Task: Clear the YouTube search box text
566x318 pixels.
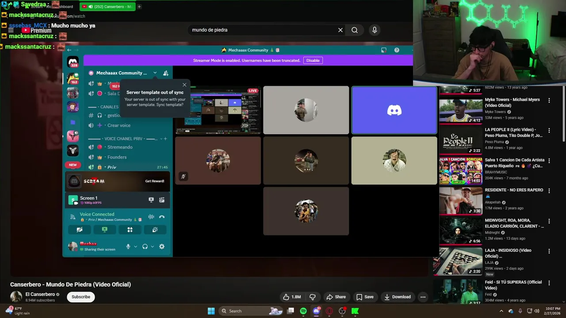Action: [x=340, y=30]
